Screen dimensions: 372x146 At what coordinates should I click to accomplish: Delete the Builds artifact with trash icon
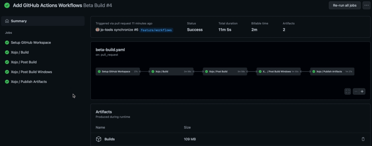click(363, 139)
